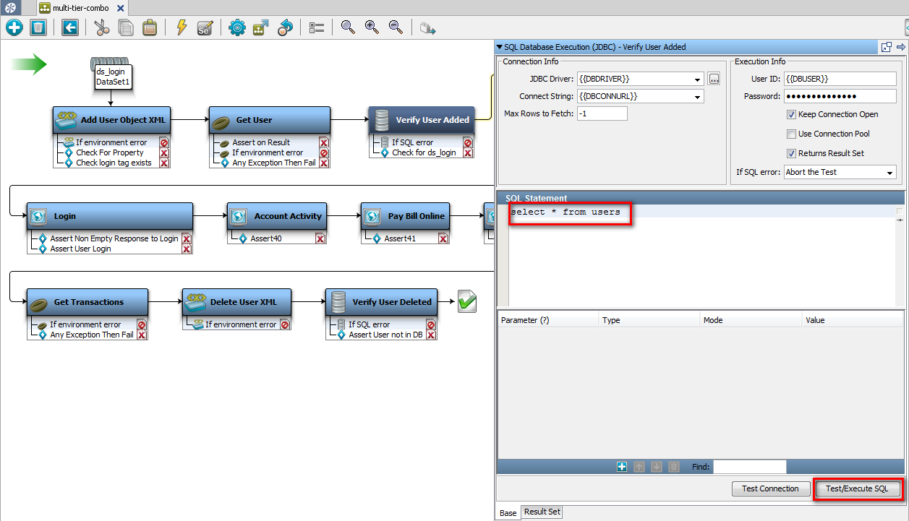Add a parameter with the blue plus icon

tap(621, 467)
